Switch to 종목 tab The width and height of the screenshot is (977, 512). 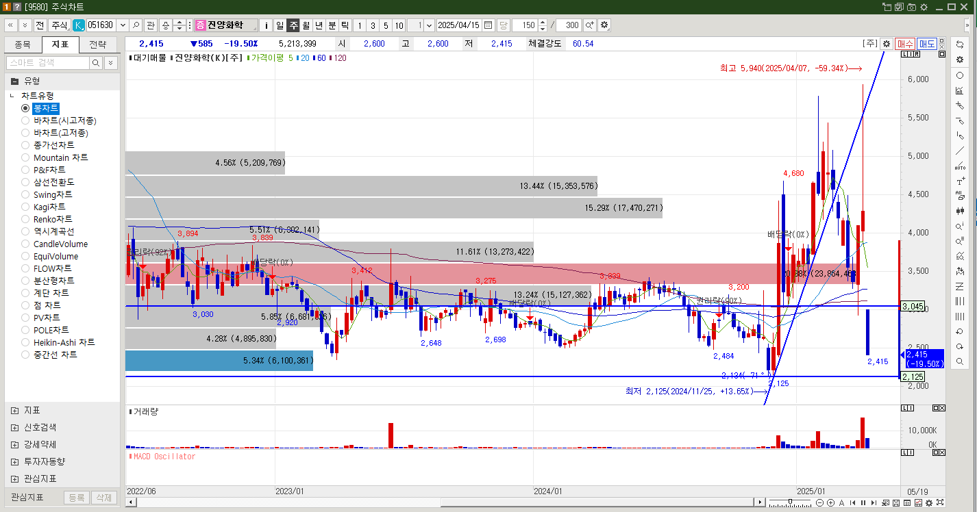23,45
